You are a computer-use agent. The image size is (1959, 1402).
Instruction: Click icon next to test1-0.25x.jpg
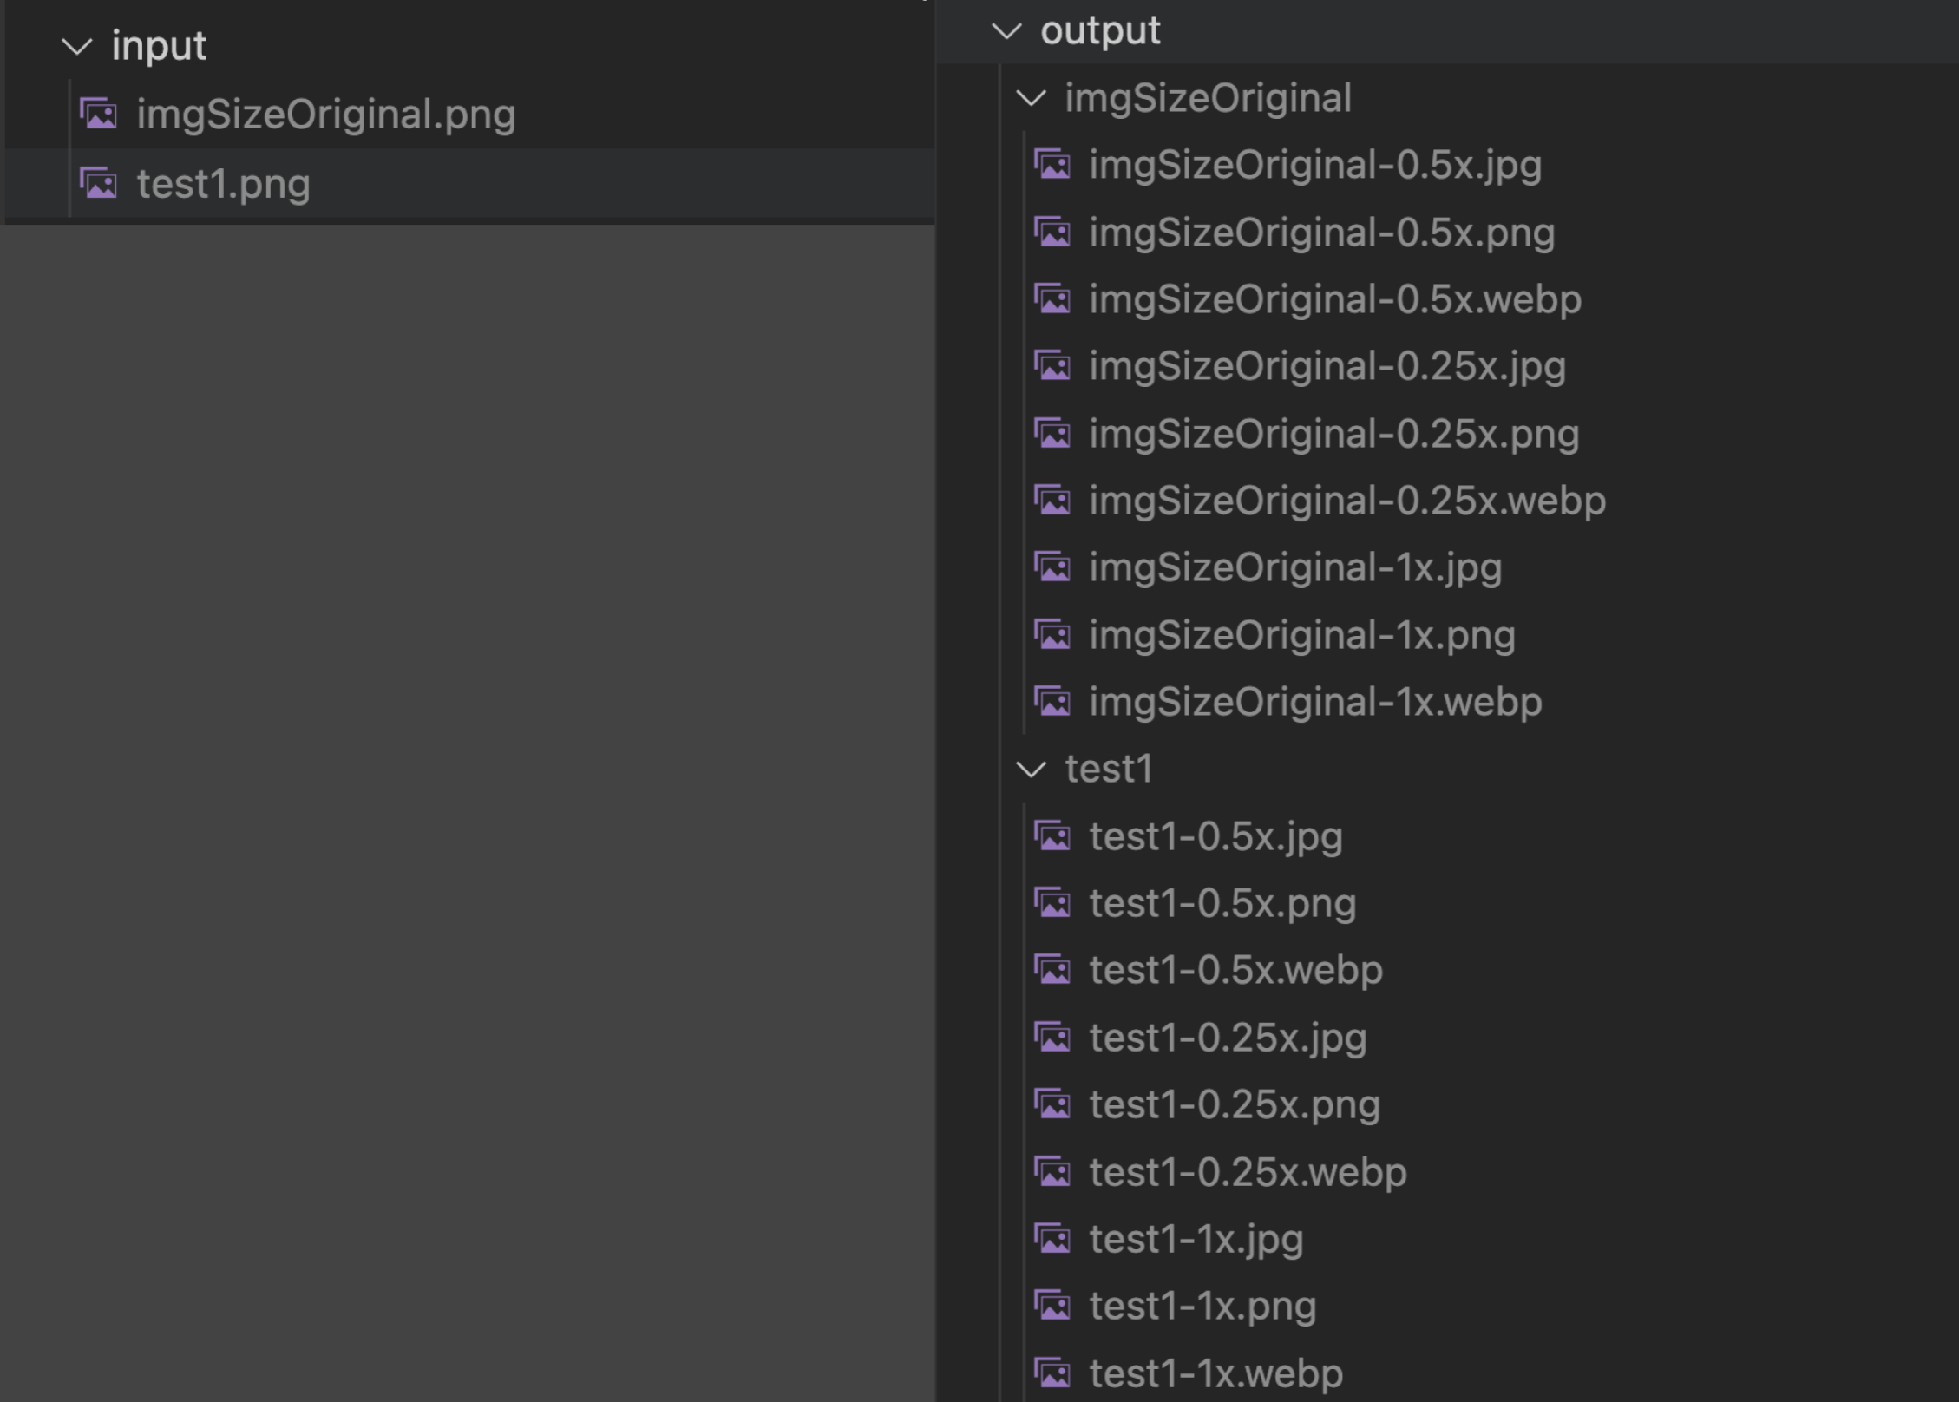click(x=1052, y=1038)
